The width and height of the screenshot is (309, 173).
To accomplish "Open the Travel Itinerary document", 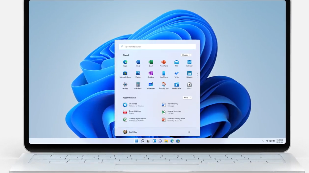I will pos(170,105).
